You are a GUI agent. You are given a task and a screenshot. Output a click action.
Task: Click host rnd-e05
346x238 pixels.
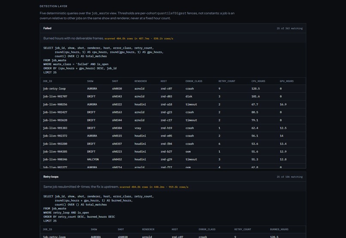click(x=166, y=136)
